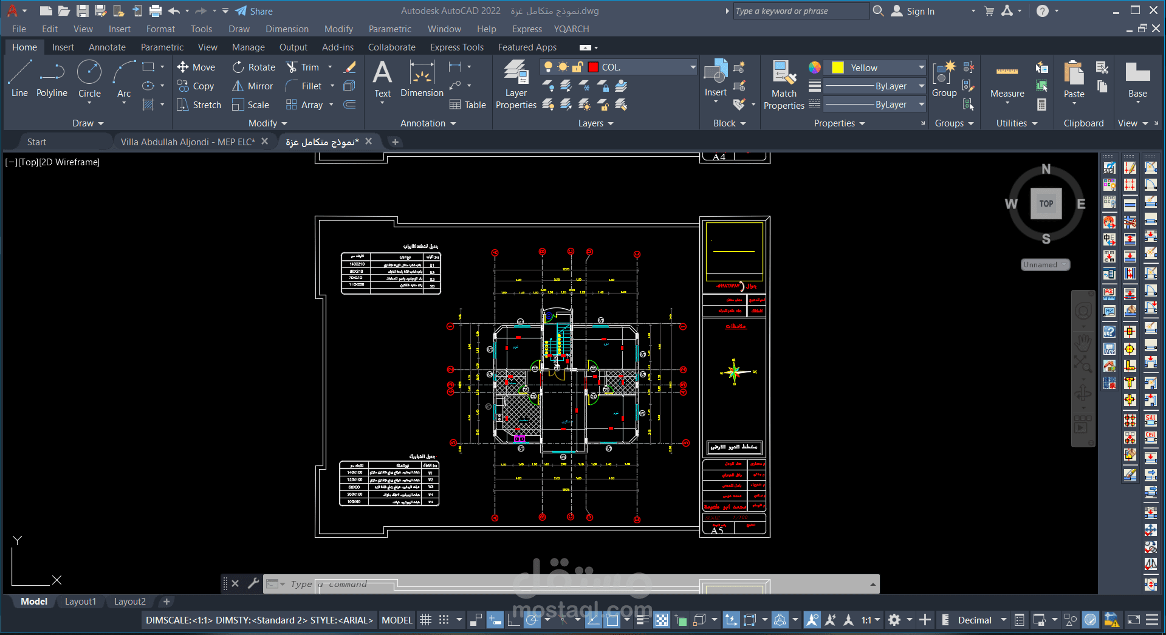
Task: Select the Line drawing tool
Action: (19, 79)
